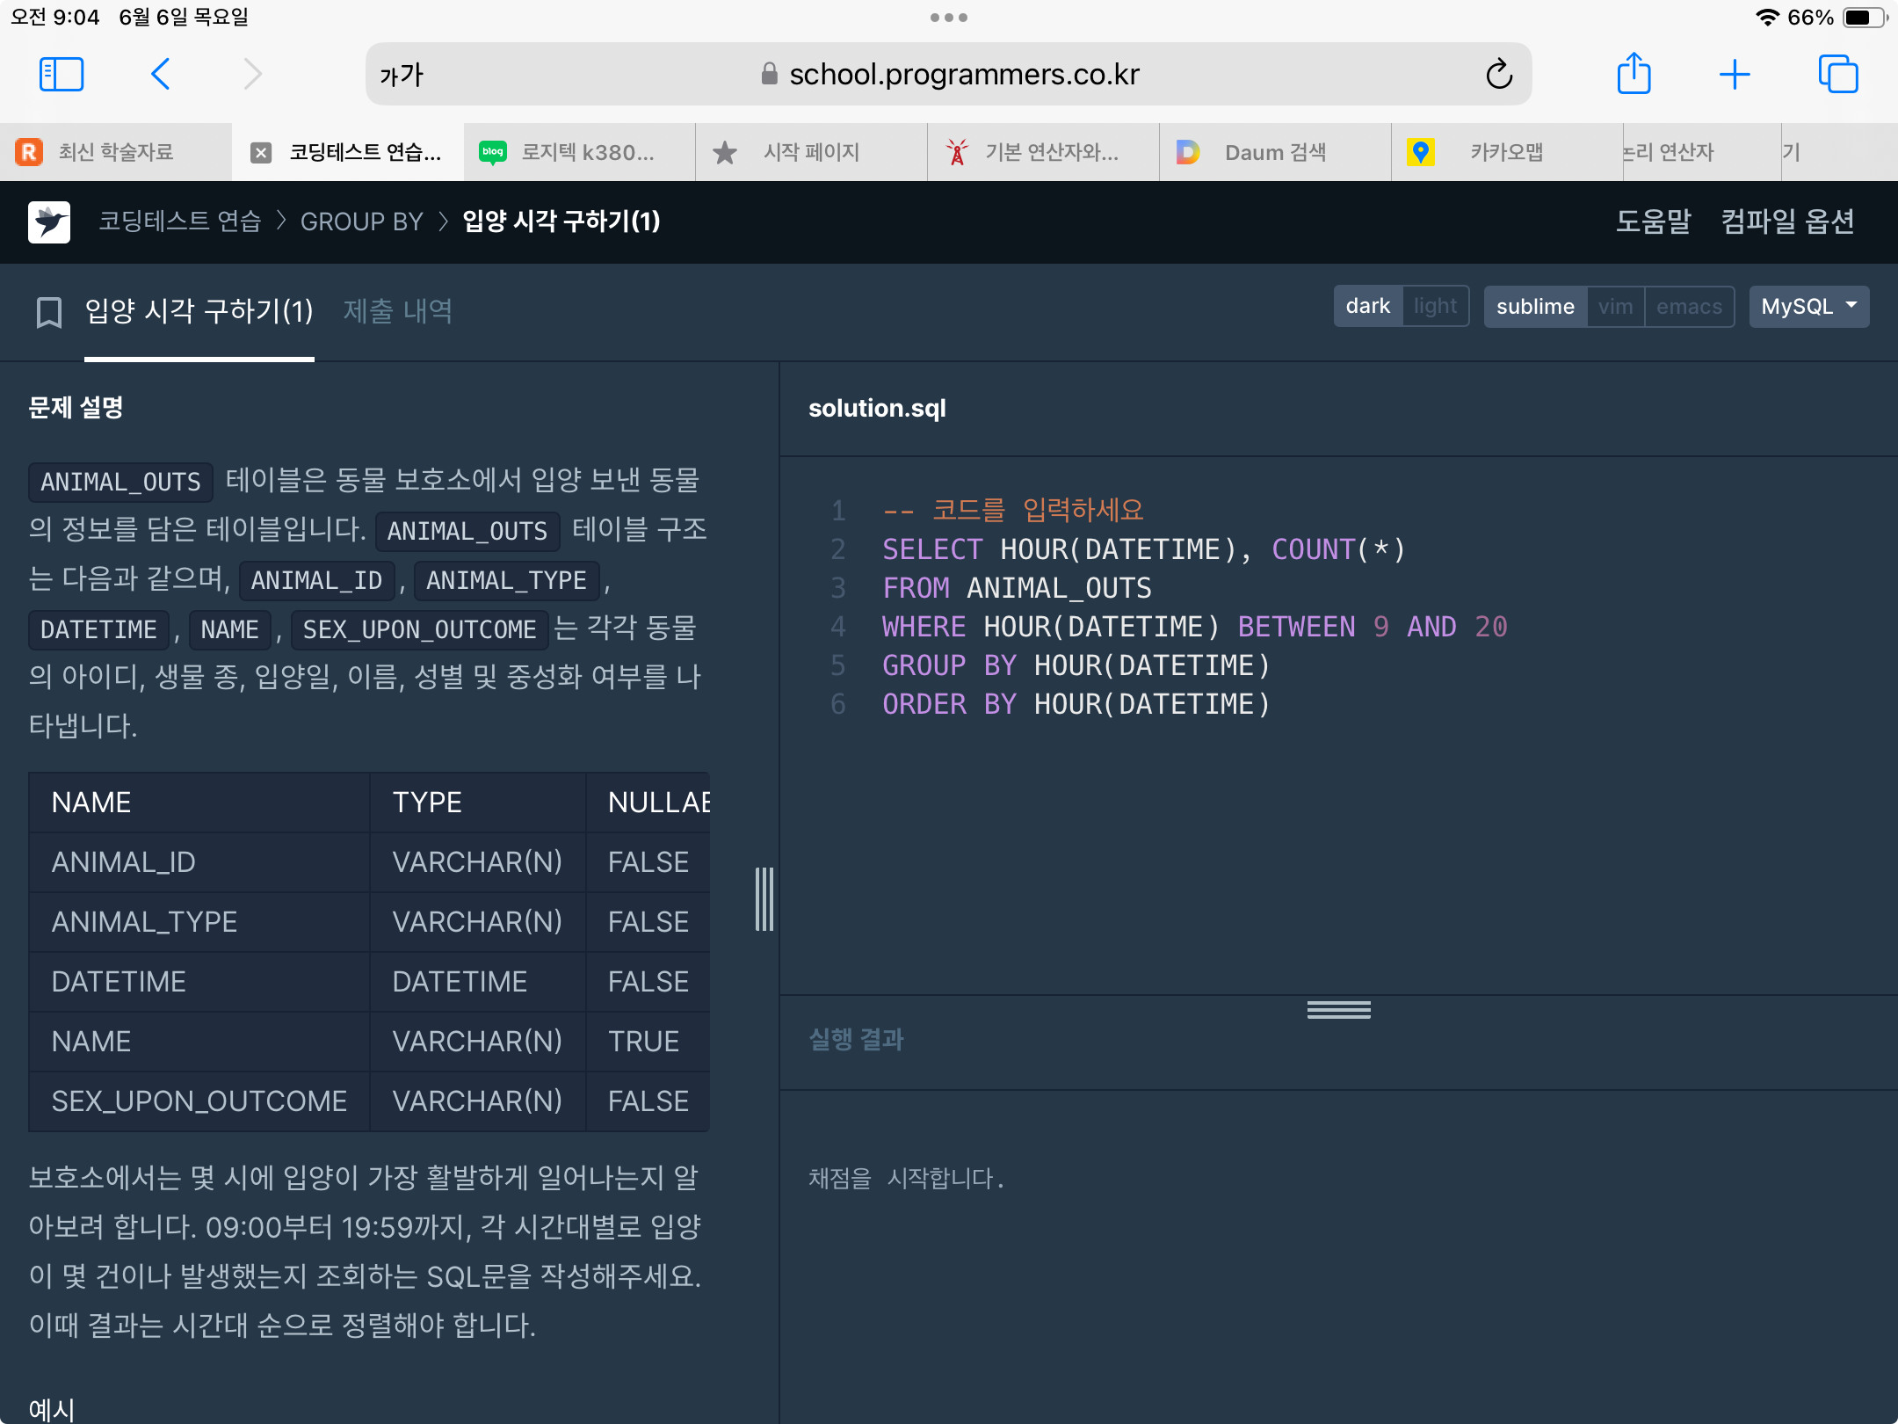
Task: Select the emacs keymap option
Action: point(1689,306)
